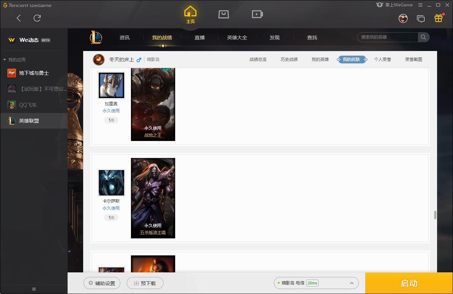Click the magnifier search button
The height and width of the screenshot is (294, 453).
424,37
